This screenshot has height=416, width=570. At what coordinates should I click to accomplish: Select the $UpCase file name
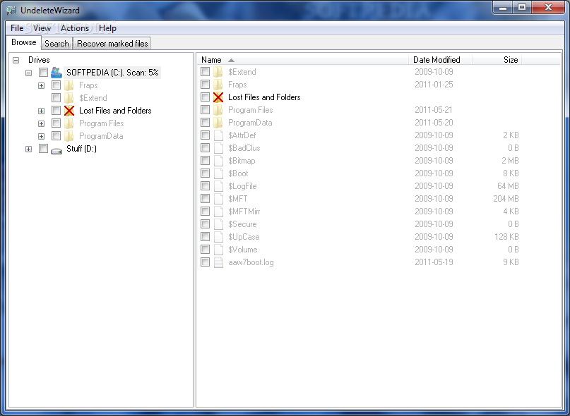click(244, 237)
